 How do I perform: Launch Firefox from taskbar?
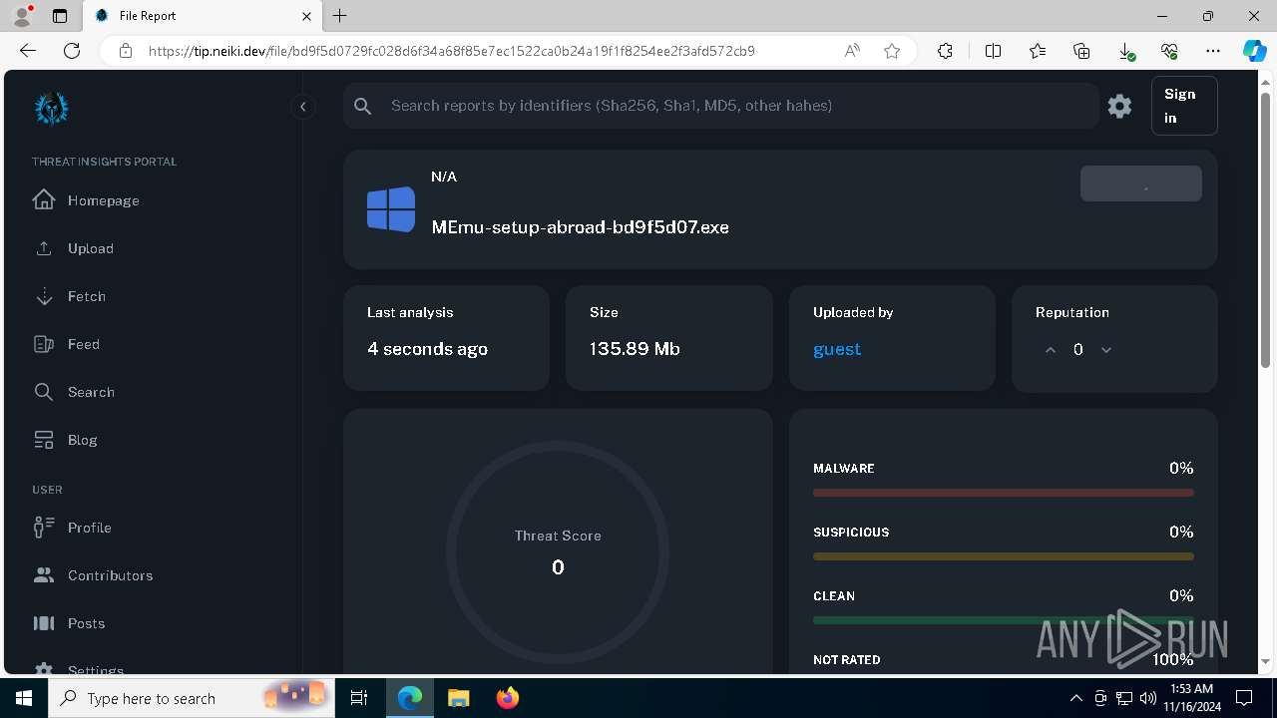pyautogui.click(x=508, y=698)
